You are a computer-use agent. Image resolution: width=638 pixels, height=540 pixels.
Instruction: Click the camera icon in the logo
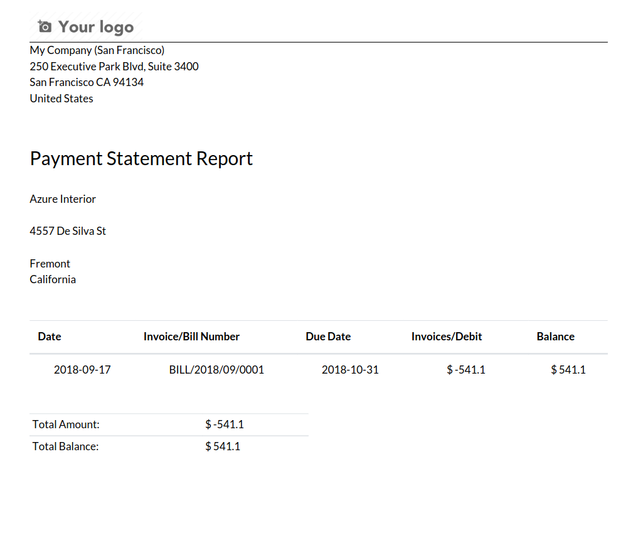[45, 26]
